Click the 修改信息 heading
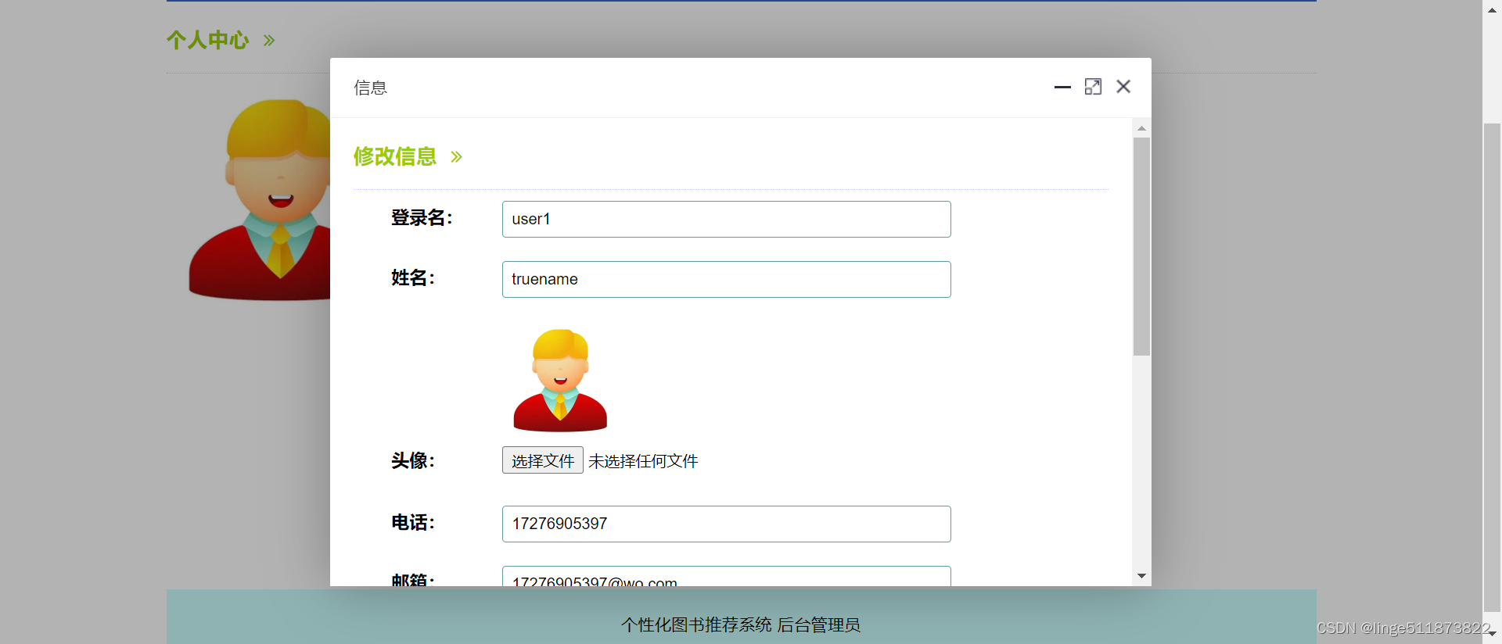The height and width of the screenshot is (644, 1502). pos(395,156)
